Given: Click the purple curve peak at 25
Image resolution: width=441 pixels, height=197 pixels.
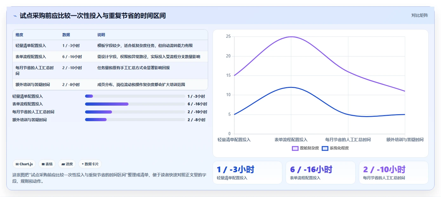Looking at the screenshot, I should point(291,37).
